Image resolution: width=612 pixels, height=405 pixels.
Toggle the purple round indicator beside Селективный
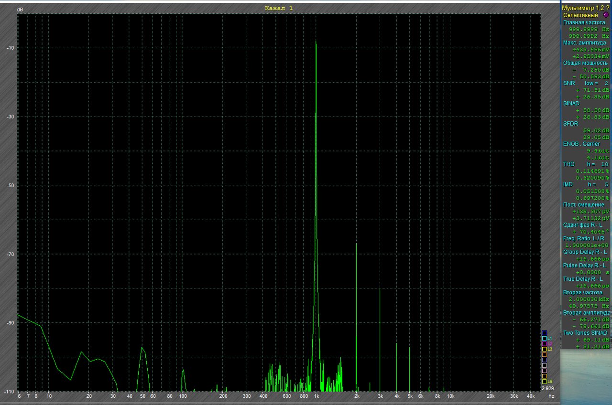(606, 15)
